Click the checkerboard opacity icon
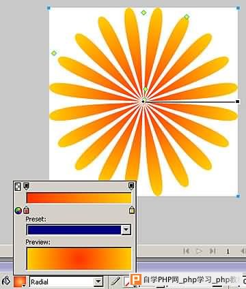Screen dimensions: 246x289 tap(18, 187)
